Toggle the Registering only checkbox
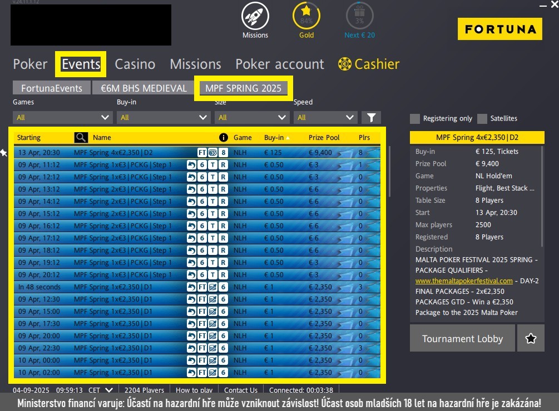Screen dimensions: 559x411 click(x=414, y=118)
